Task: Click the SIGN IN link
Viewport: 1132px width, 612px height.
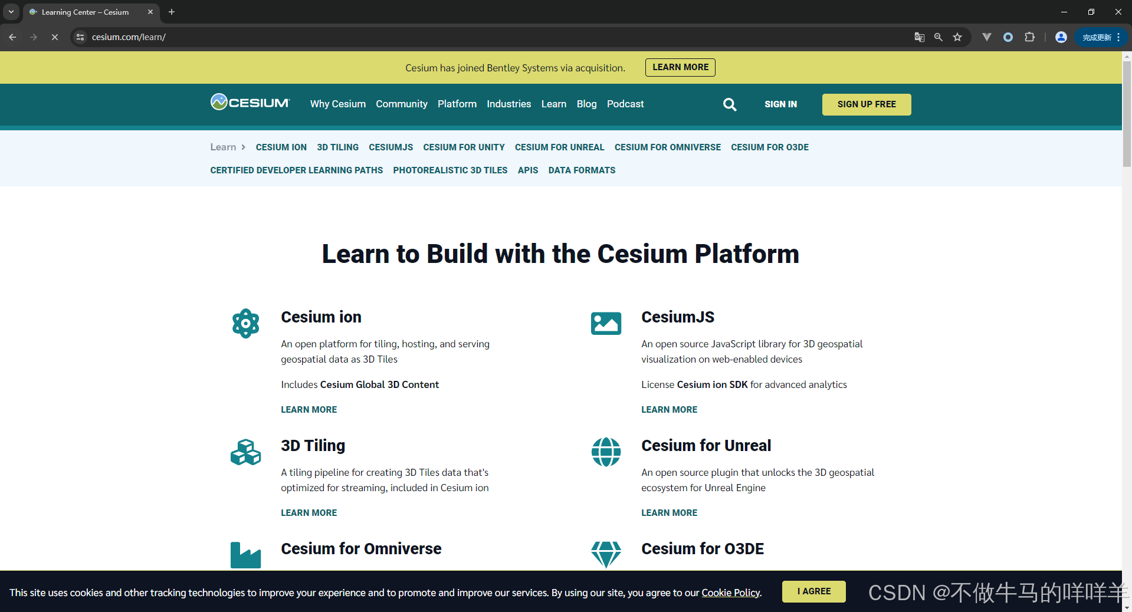Action: tap(780, 104)
